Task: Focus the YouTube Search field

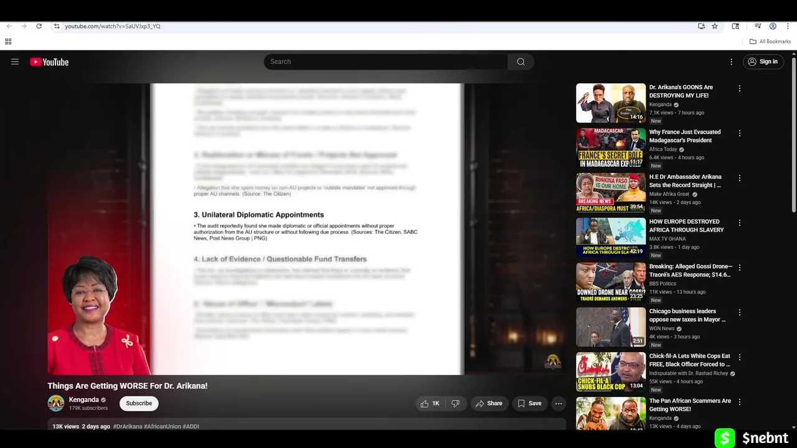Action: [x=385, y=62]
